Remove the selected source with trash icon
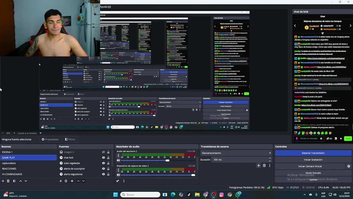The width and height of the screenshot is (353, 199). (x=66, y=181)
